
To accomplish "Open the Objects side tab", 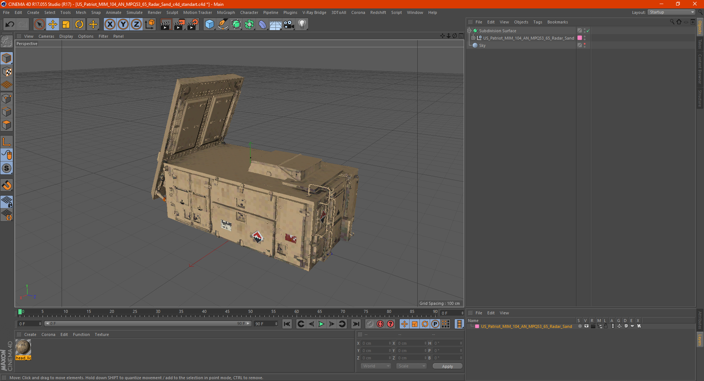I will tap(700, 27).
